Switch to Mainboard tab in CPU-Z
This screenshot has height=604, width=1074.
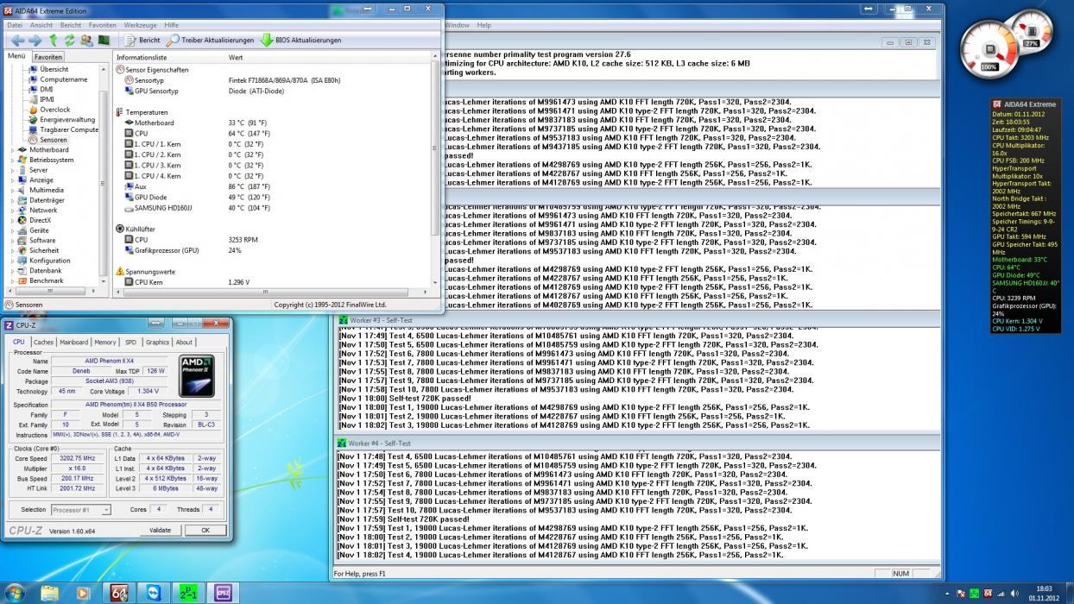pyautogui.click(x=73, y=343)
